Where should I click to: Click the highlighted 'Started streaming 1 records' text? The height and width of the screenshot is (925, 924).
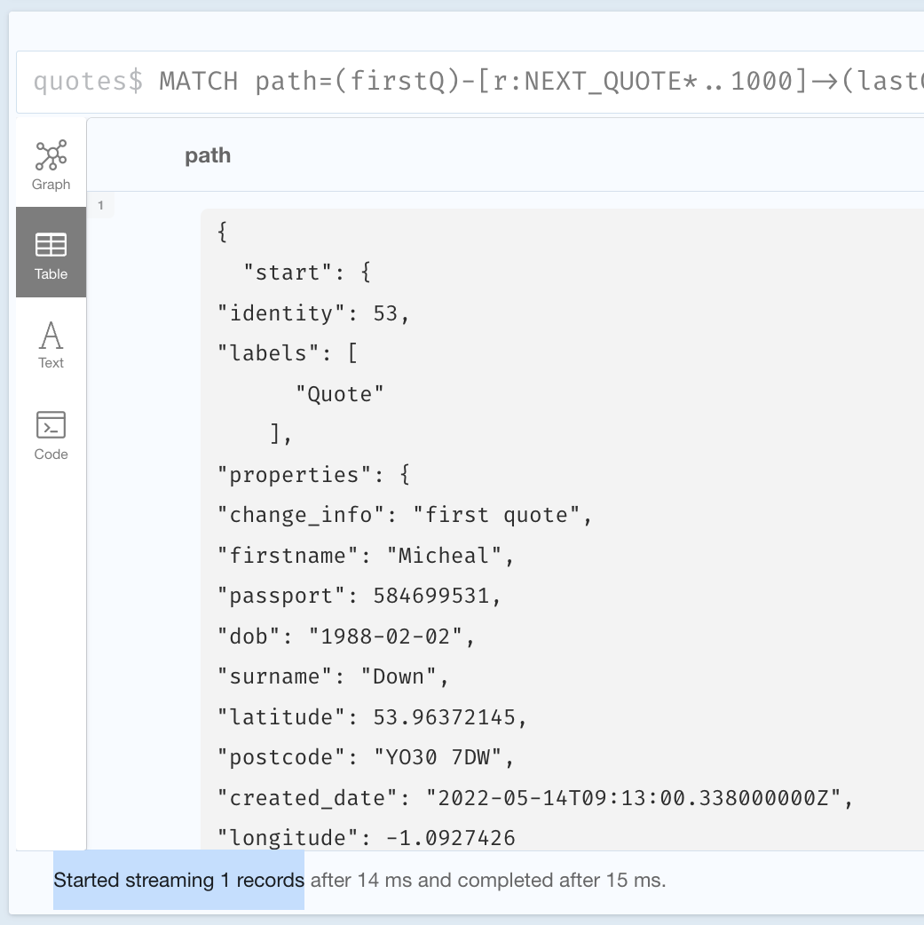[x=178, y=880]
